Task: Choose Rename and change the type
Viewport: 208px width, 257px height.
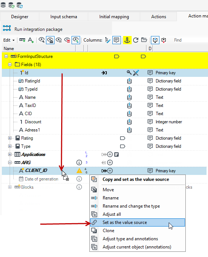Action: point(138,206)
